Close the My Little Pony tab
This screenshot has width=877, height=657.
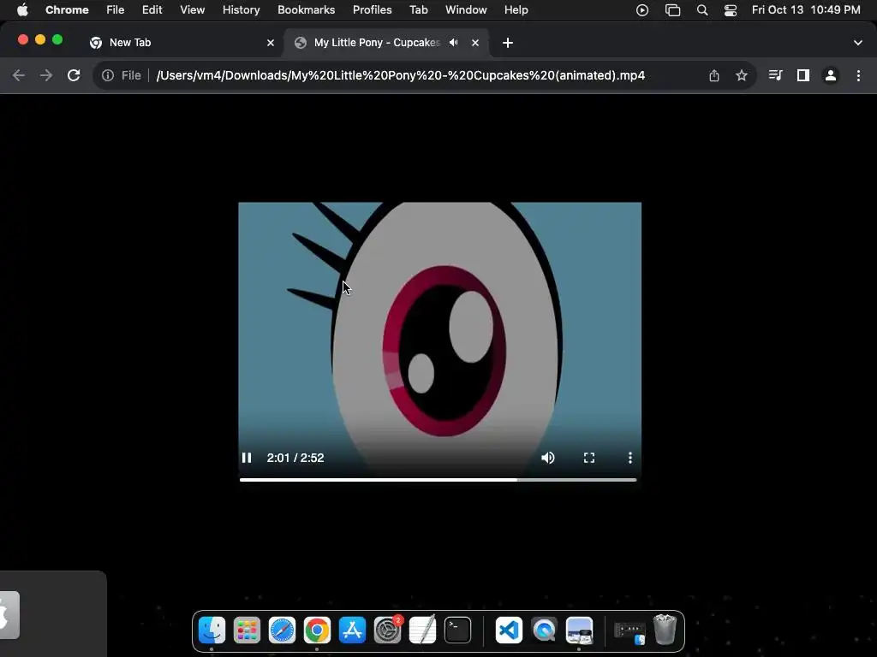pos(474,43)
